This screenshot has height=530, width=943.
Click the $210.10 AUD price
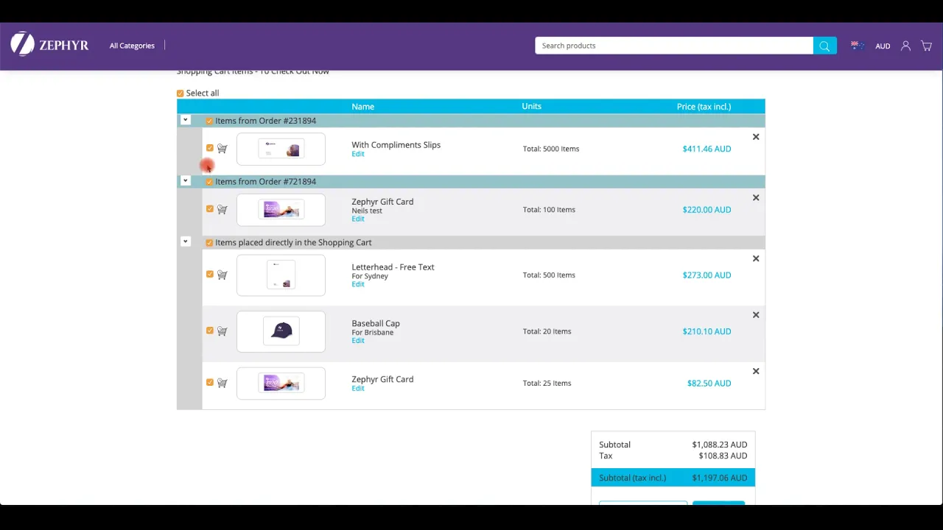click(707, 331)
